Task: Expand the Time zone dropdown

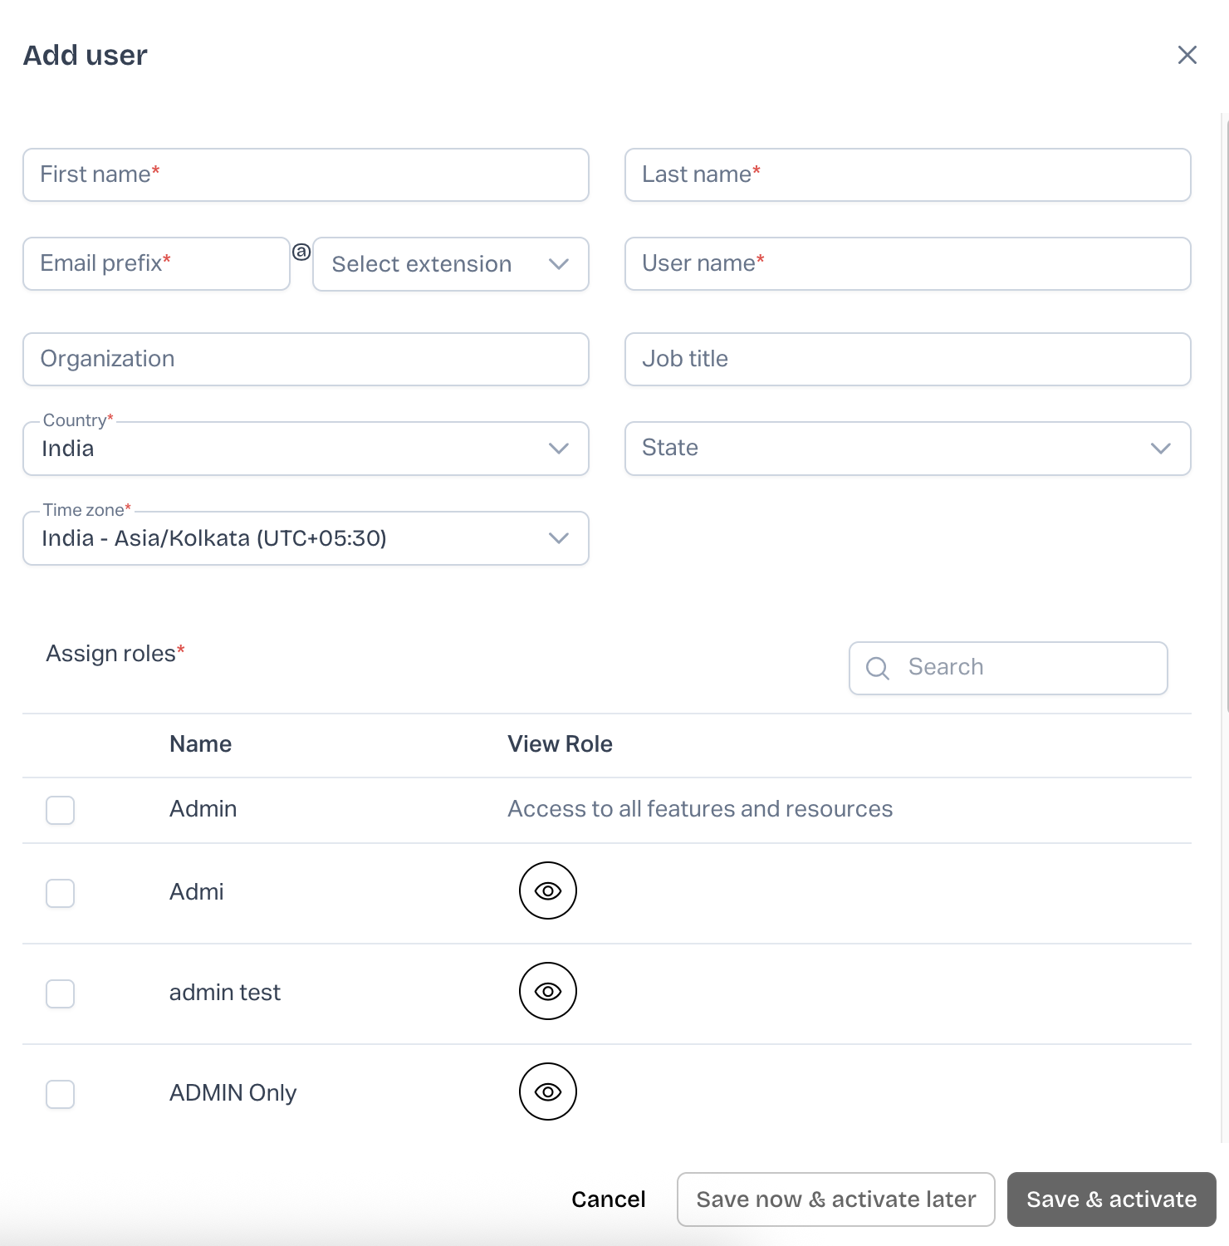Action: point(306,538)
